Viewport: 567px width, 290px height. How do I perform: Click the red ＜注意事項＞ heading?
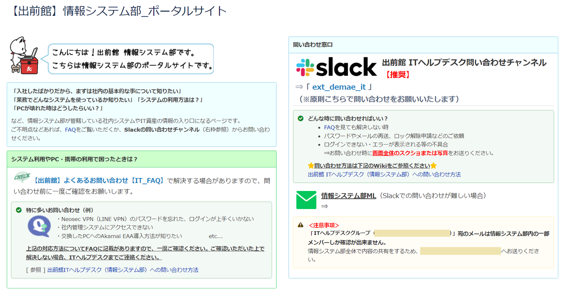click(324, 225)
